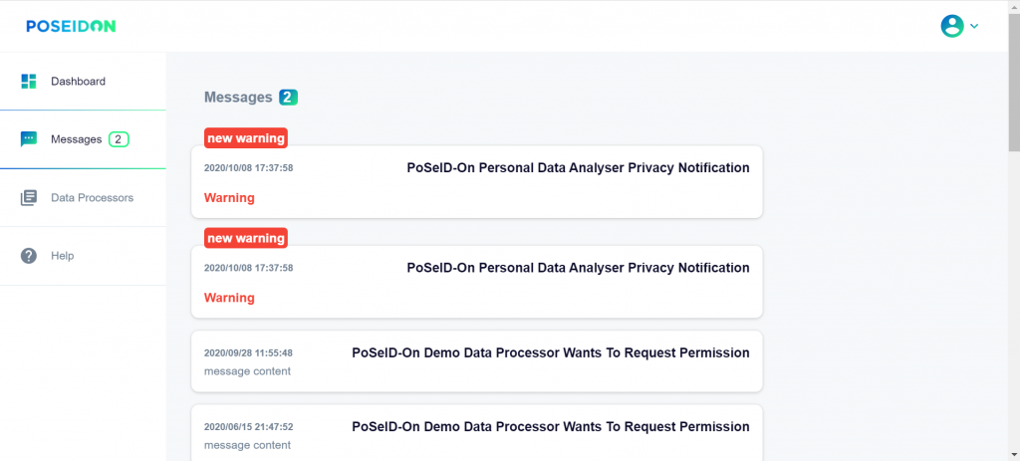Expand the user account dropdown chevron

tap(974, 26)
